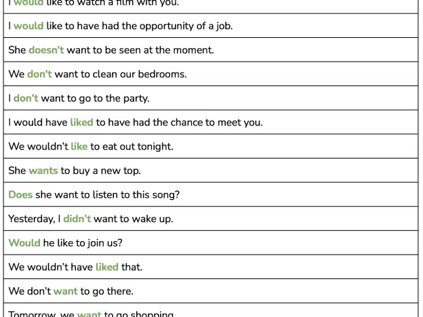Click the "seen at the moment" sentence
Viewport: 423px width, 317px height.
111,50
